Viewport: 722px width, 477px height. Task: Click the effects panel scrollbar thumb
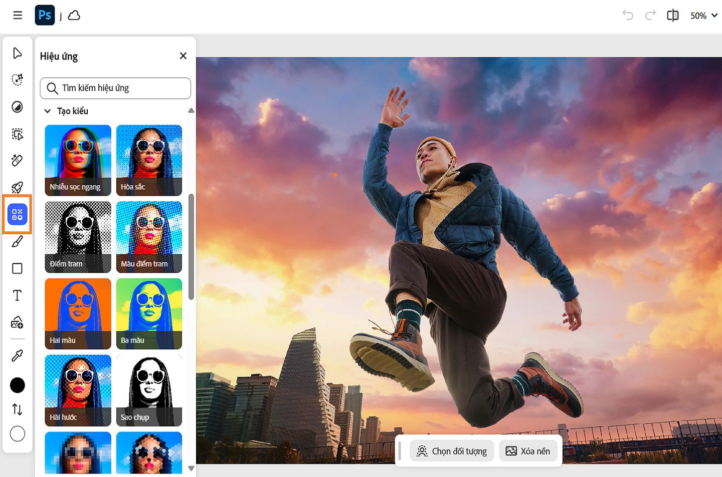(x=191, y=247)
